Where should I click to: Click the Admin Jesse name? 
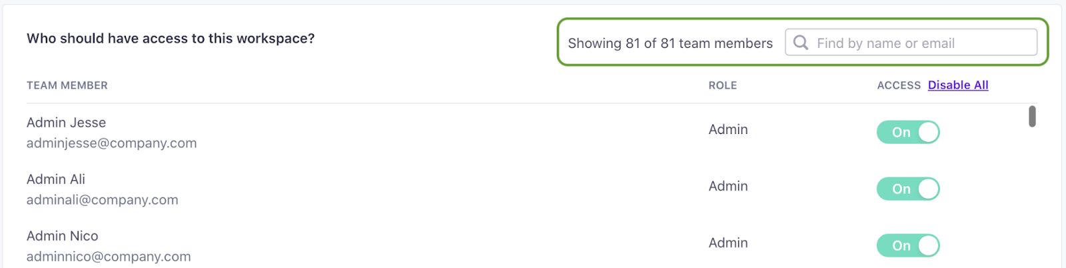click(x=66, y=123)
